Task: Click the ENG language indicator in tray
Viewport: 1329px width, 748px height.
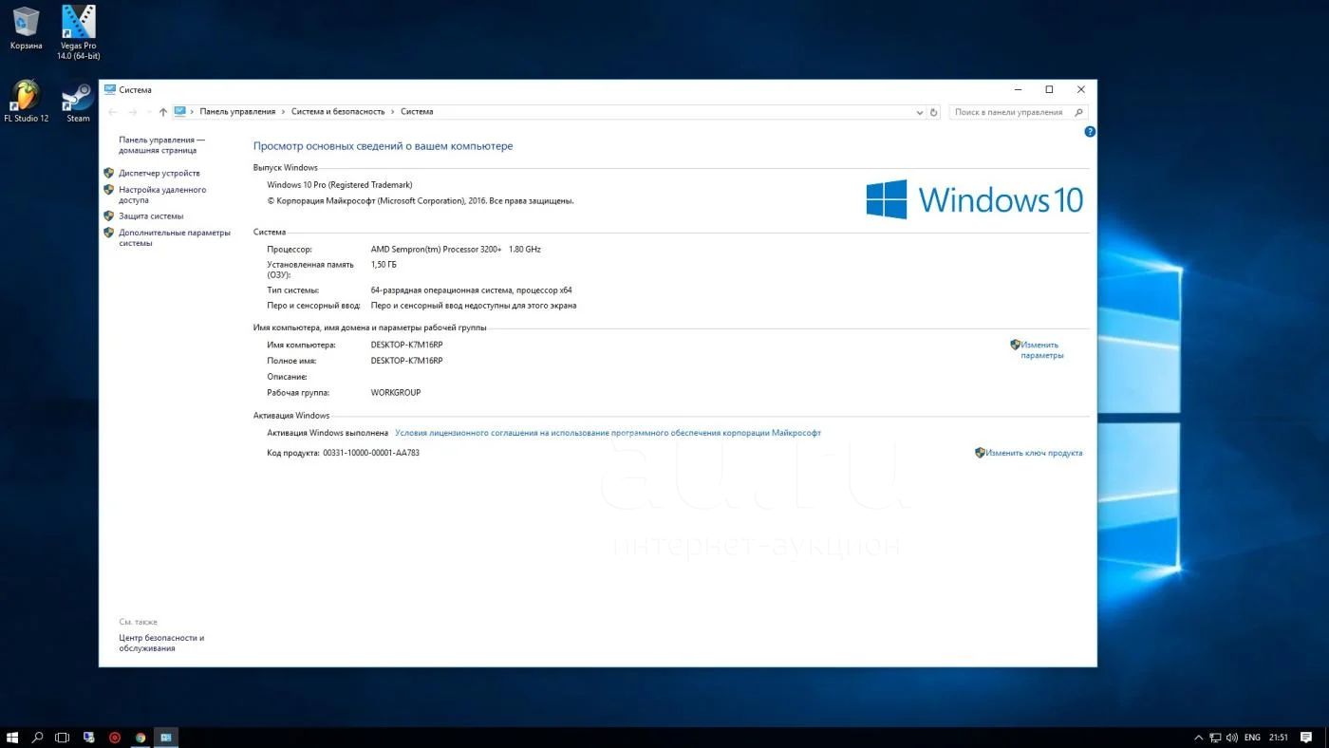Action: (1252, 738)
